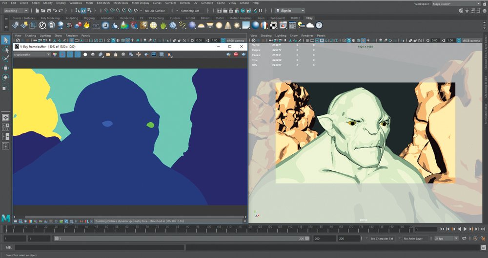Select the arrow Select tool in the toolbox
The image size is (488, 258).
5,40
